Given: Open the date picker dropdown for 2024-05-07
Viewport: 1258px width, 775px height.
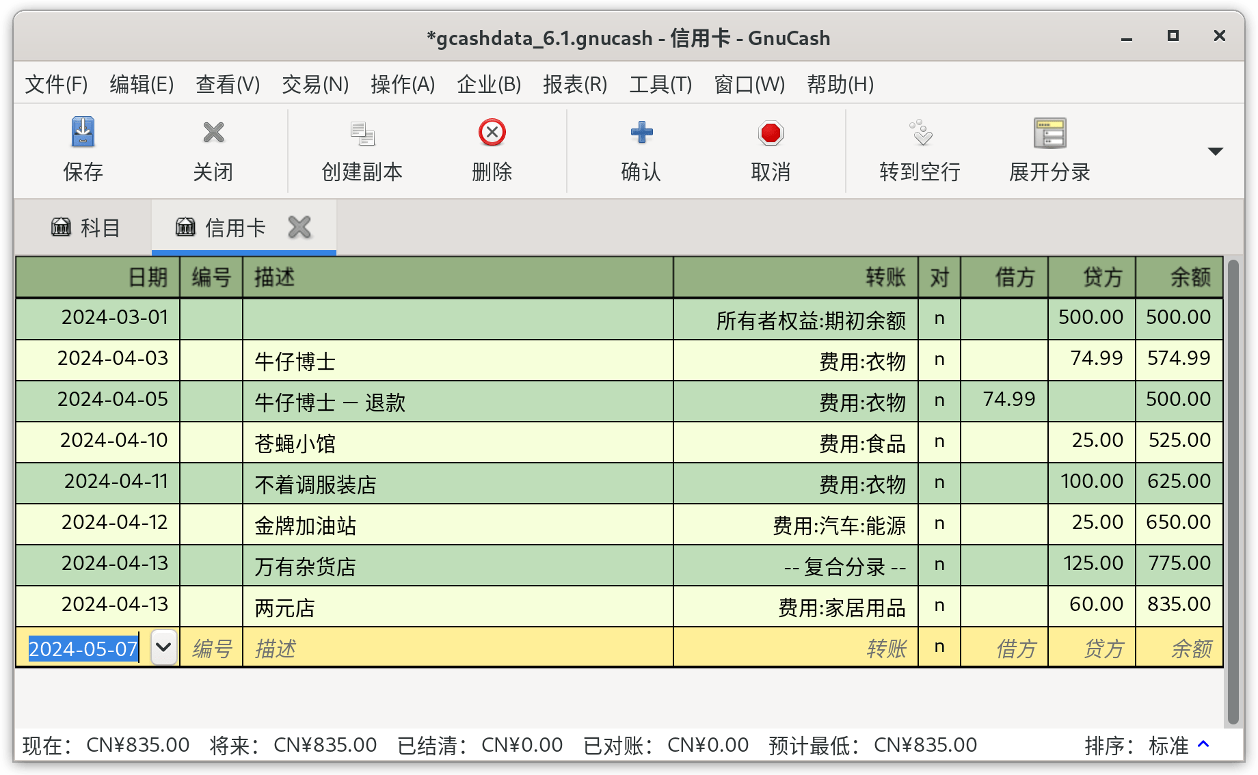Looking at the screenshot, I should pyautogui.click(x=163, y=647).
